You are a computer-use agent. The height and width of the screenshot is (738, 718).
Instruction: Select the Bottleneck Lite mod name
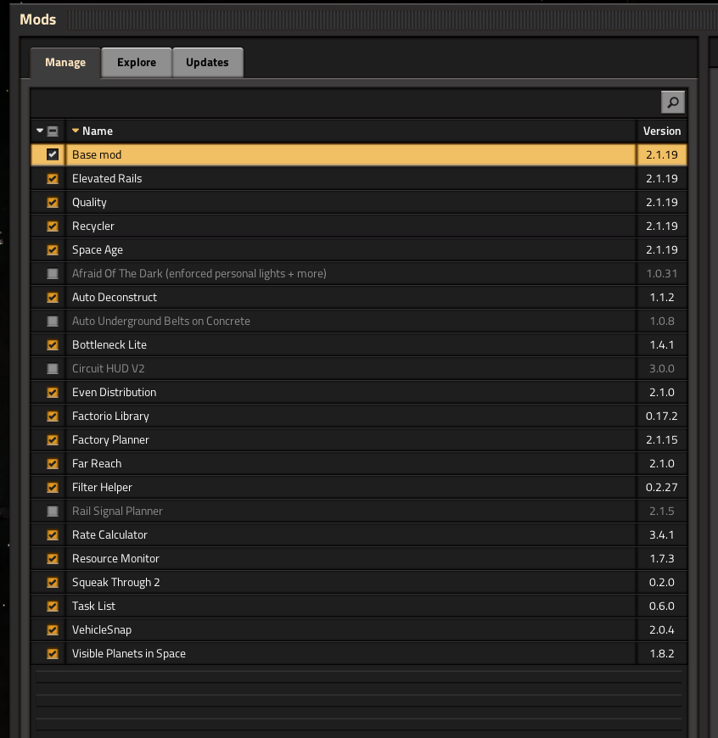coord(109,344)
